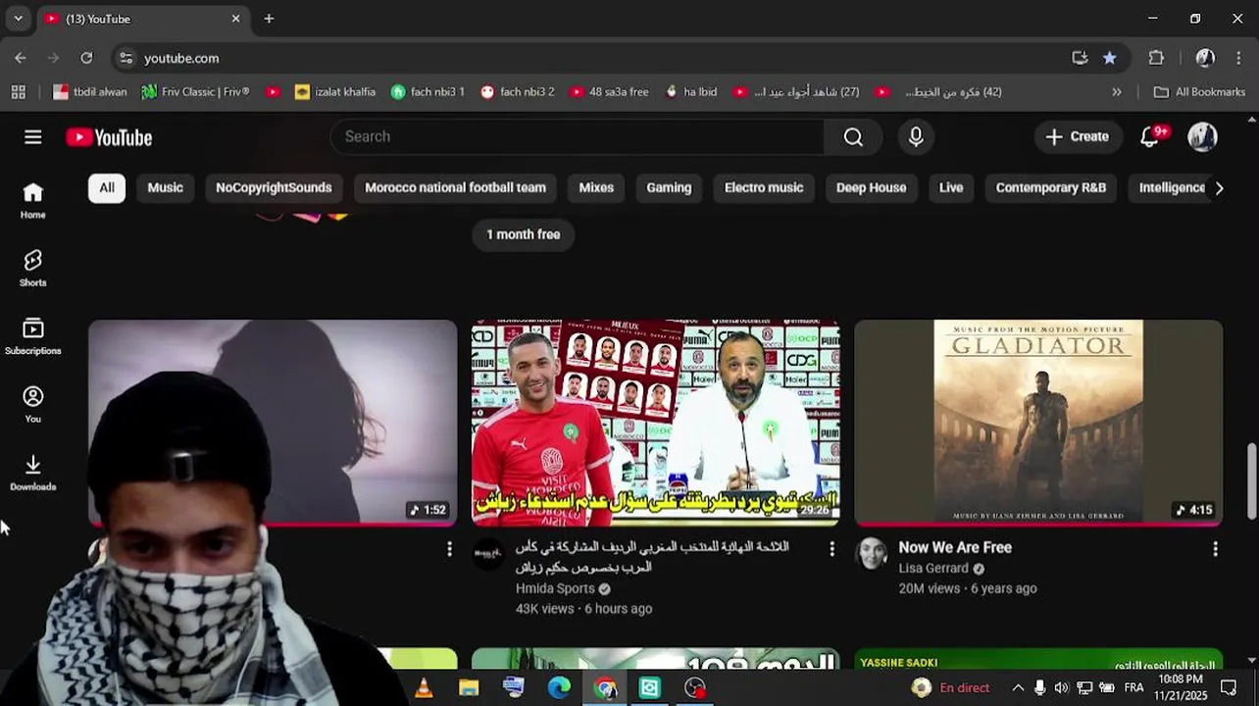This screenshot has width=1259, height=706.
Task: Open the Friv Classic bookmark
Action: point(195,92)
